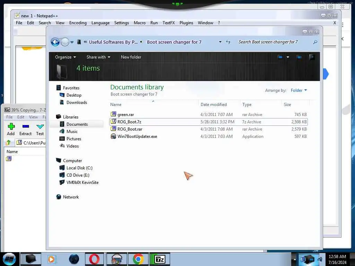Click the Explorer help icon
Viewport: 355px width, 266px height.
tap(312, 57)
